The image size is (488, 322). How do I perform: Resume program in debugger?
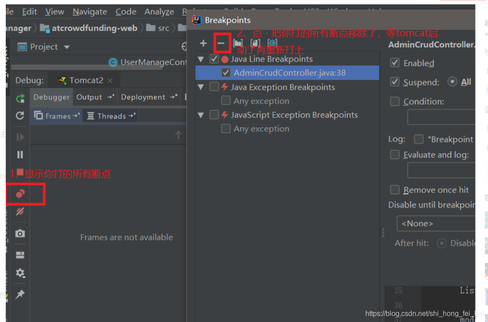click(x=20, y=137)
